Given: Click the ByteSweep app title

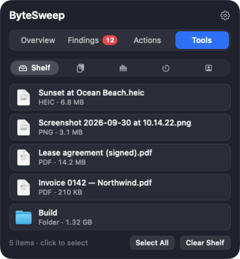Looking at the screenshot, I should 37,16.
